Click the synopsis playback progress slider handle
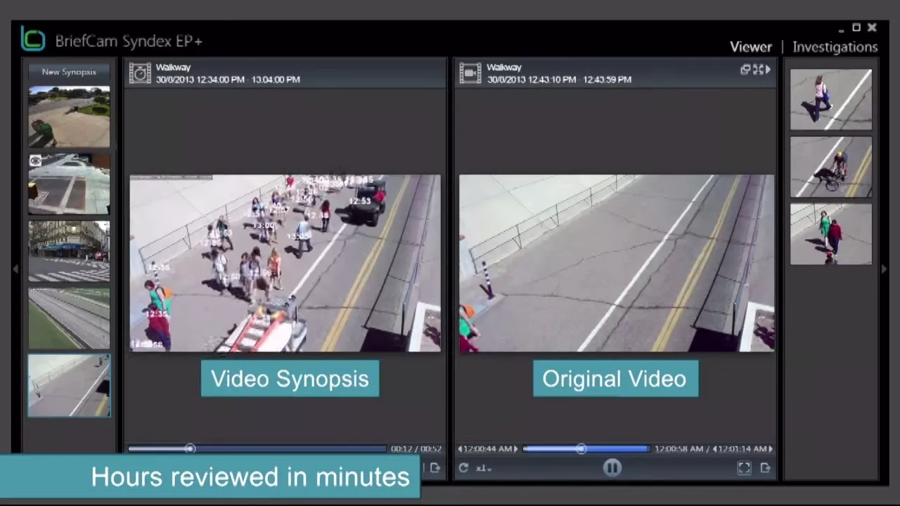Image resolution: width=900 pixels, height=506 pixels. coord(190,448)
